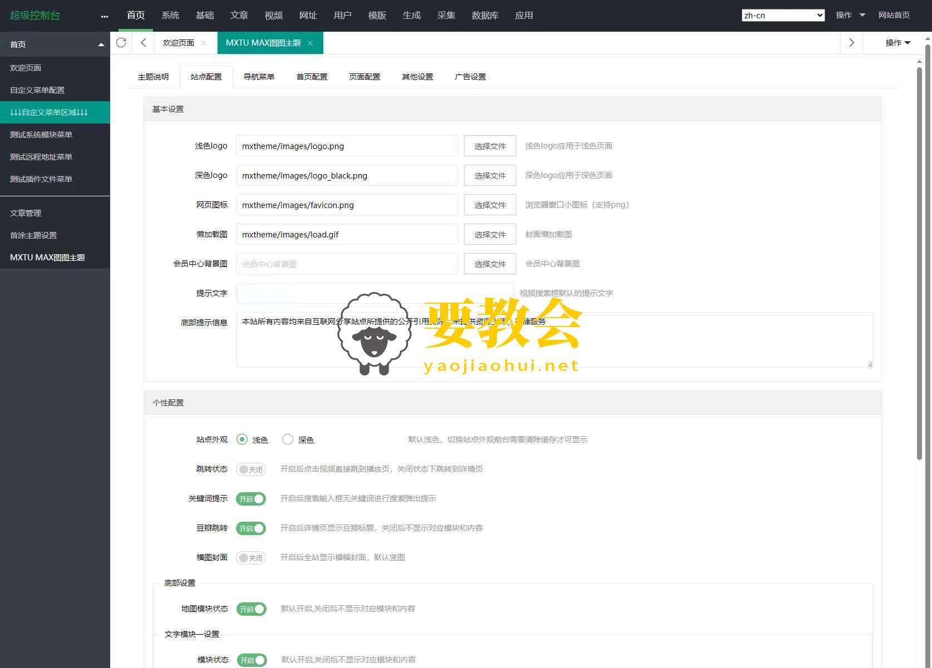Click 选择文件 for 懒加载图
The width and height of the screenshot is (932, 668).
point(490,235)
